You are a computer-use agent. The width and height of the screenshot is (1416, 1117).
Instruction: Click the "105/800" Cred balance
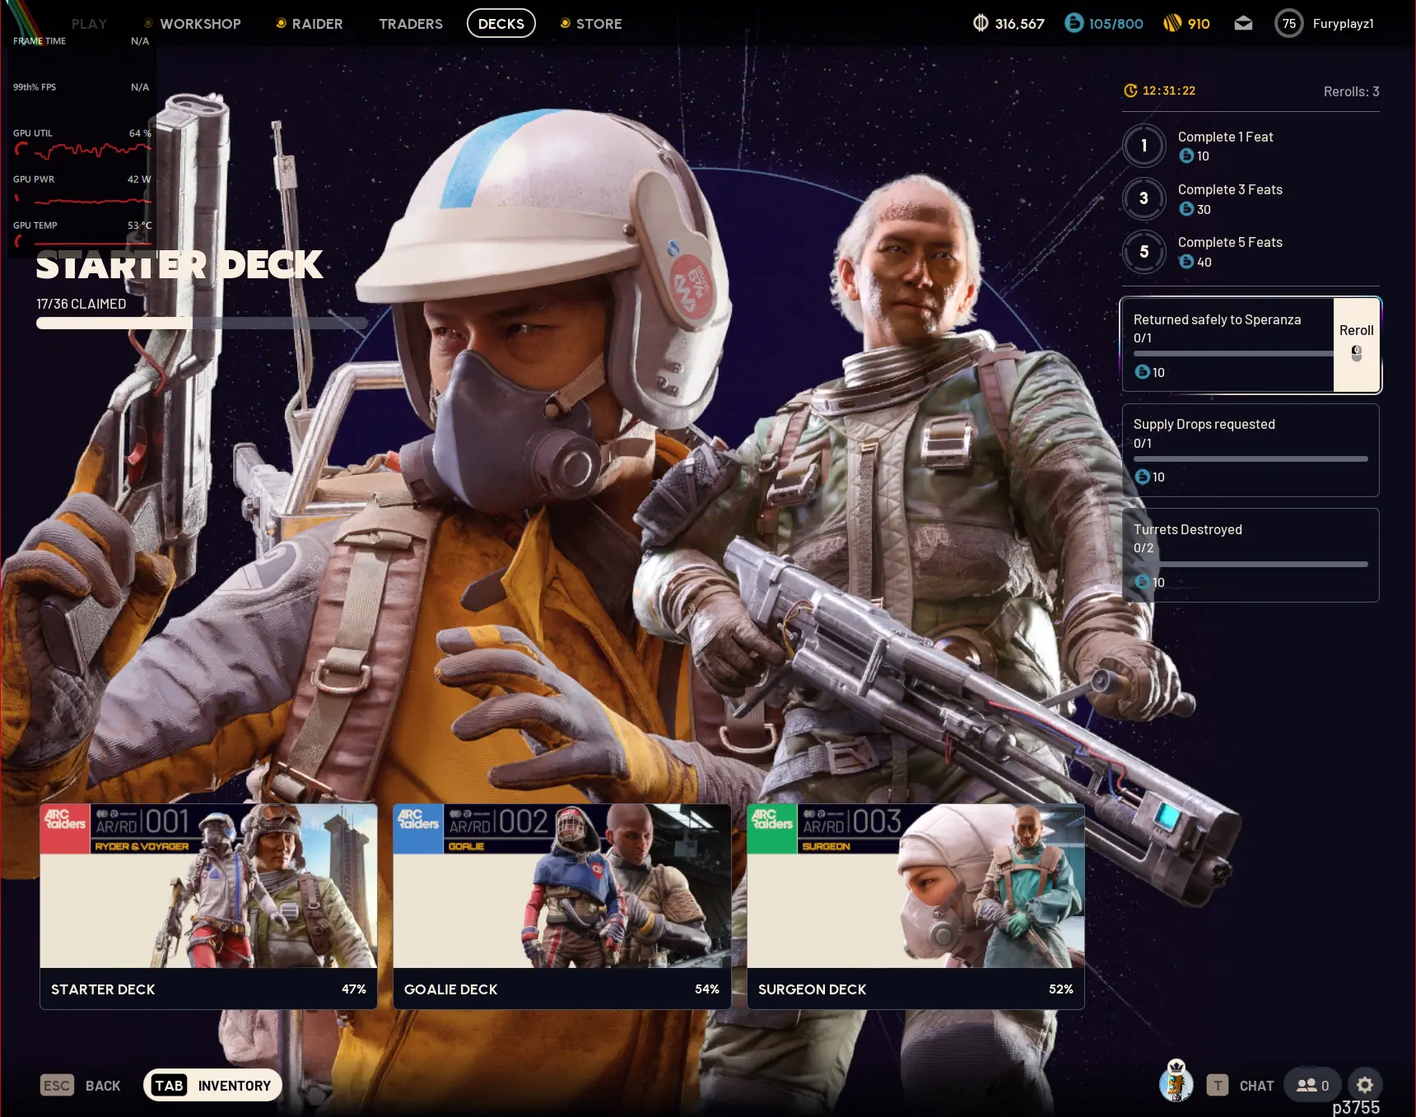pos(1116,24)
